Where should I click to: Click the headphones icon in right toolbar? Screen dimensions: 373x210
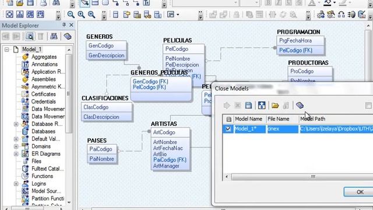[342, 15]
